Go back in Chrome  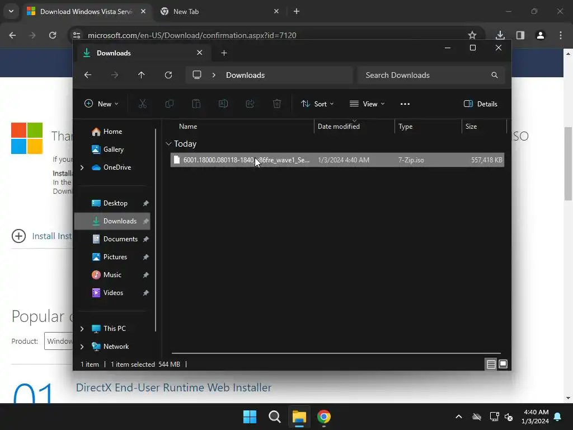pyautogui.click(x=12, y=35)
